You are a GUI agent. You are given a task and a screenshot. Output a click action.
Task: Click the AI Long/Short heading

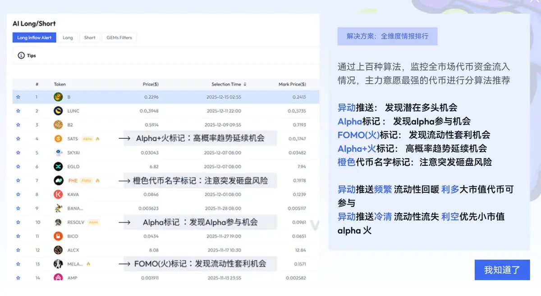point(34,23)
